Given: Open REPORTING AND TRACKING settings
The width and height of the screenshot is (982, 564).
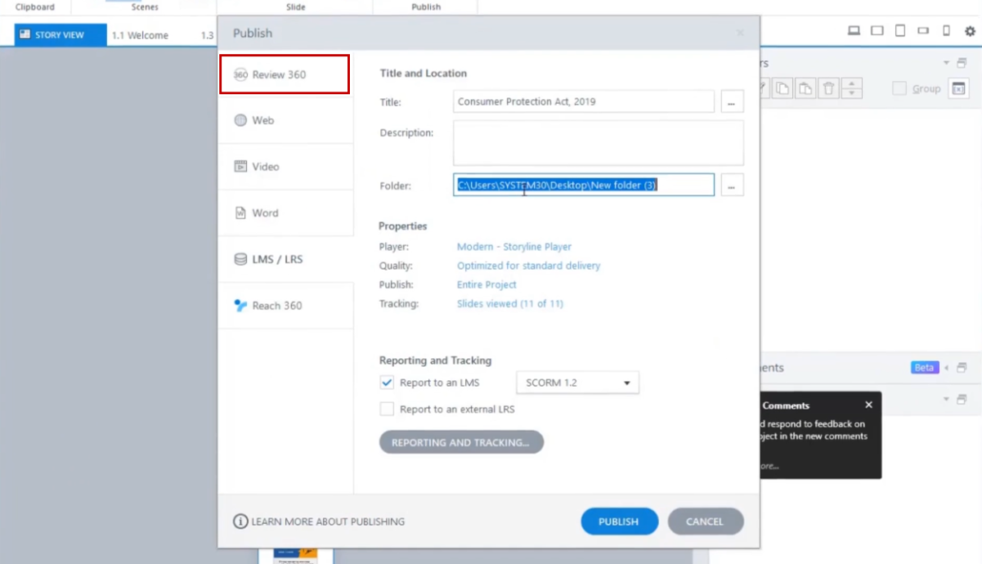Looking at the screenshot, I should (461, 441).
